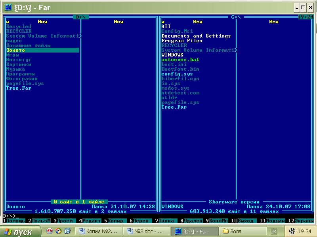This screenshot has height=237, width=317.
Task: Click the Far window title bar icon
Action: click(8, 8)
